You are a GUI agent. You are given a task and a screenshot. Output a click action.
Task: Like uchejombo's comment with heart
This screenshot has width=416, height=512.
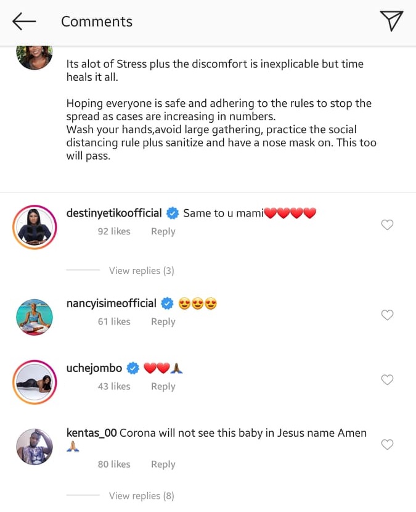click(387, 380)
